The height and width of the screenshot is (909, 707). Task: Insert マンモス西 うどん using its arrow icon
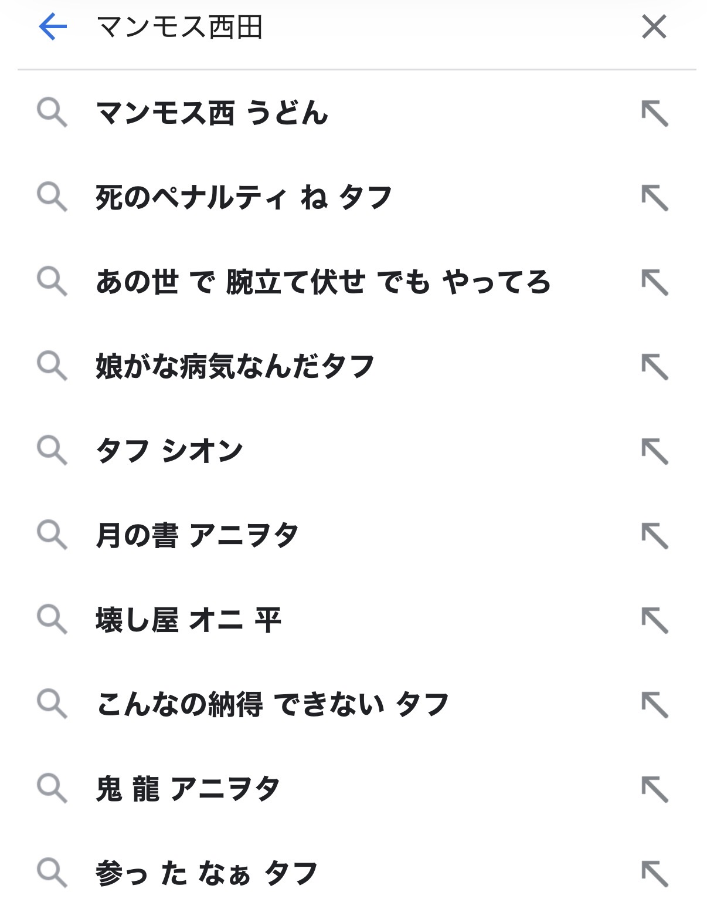click(x=654, y=113)
